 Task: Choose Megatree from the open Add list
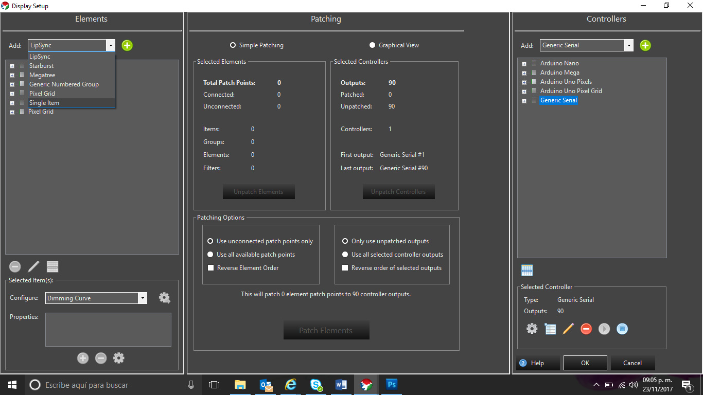click(x=72, y=75)
